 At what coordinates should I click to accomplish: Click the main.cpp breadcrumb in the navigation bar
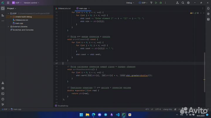(x=16, y=109)
